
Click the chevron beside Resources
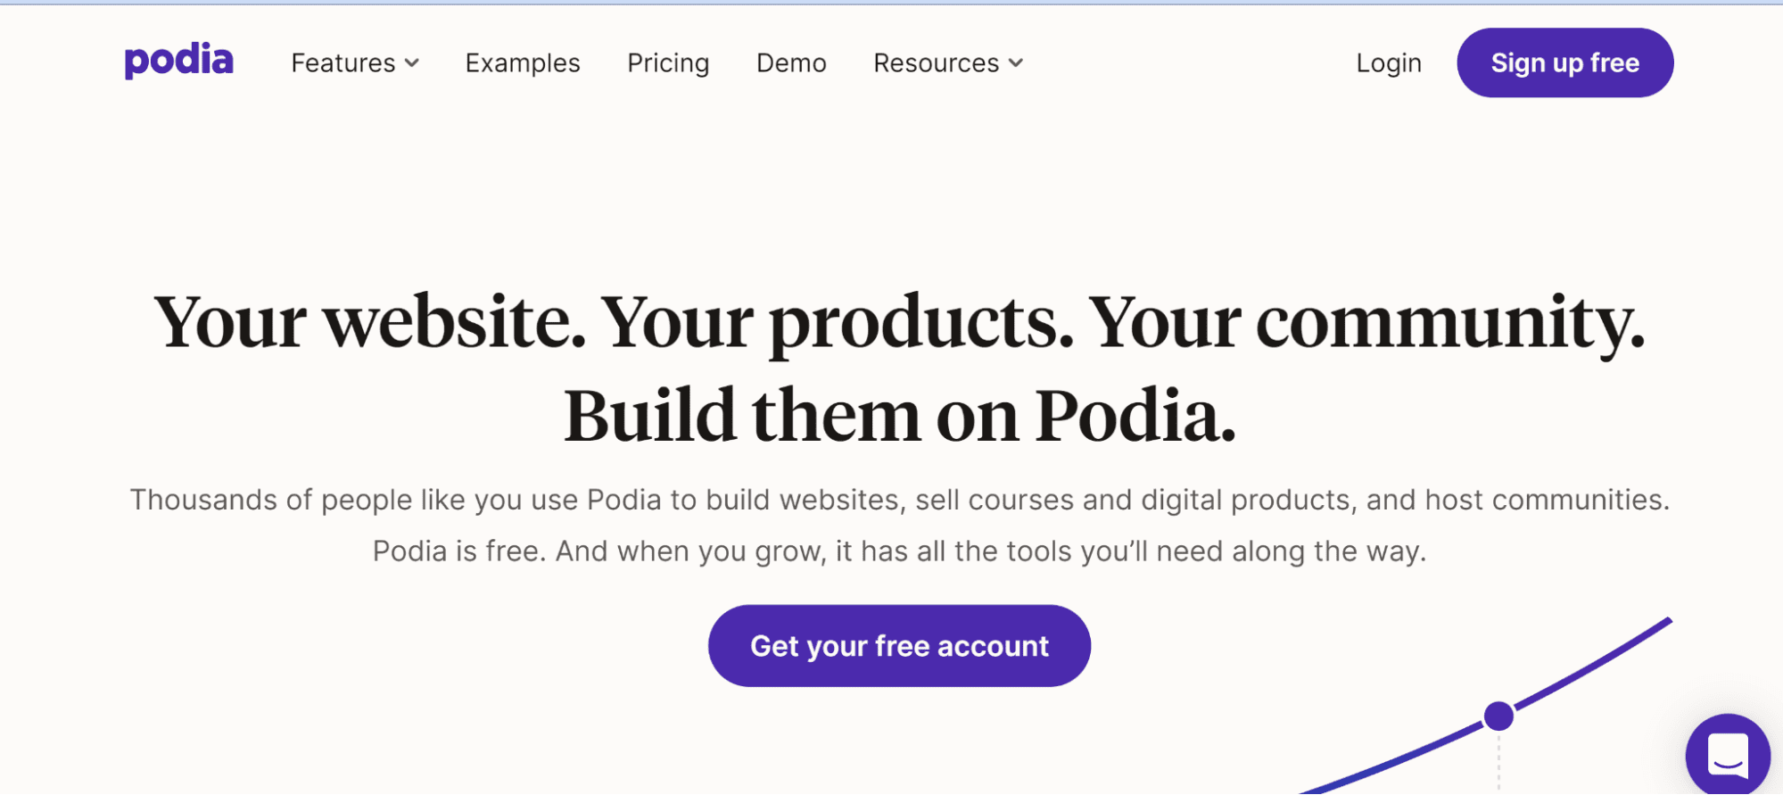point(1016,63)
